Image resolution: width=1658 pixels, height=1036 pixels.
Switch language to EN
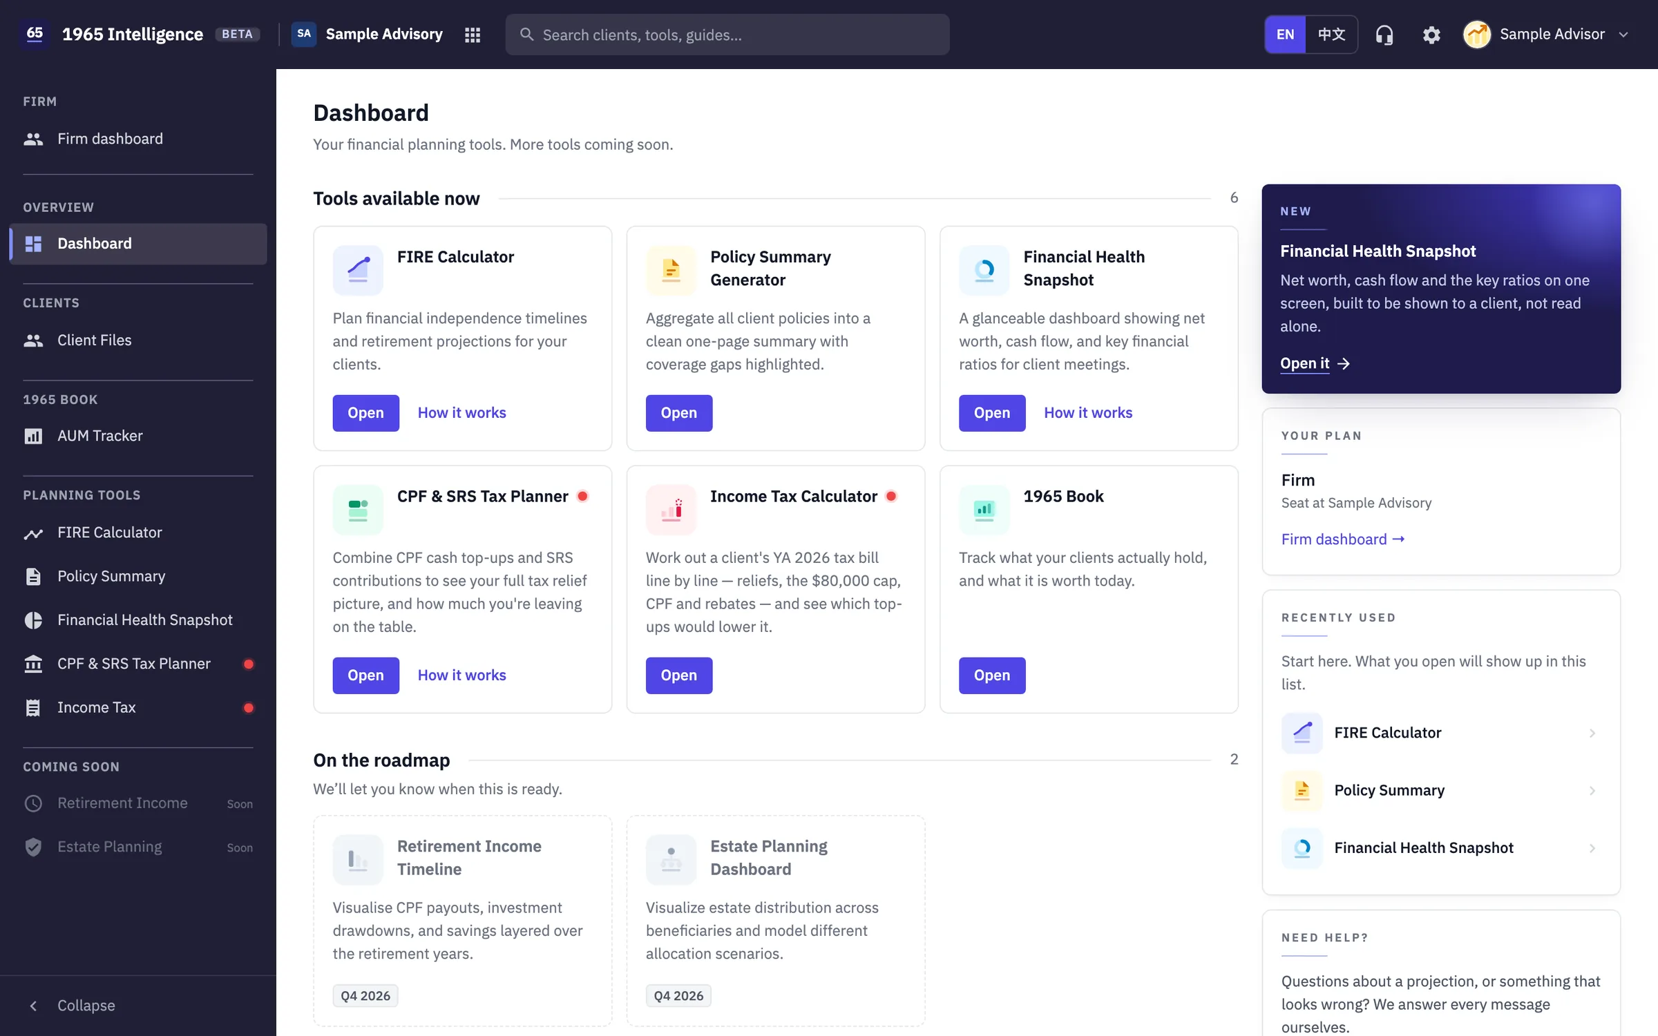(1285, 35)
